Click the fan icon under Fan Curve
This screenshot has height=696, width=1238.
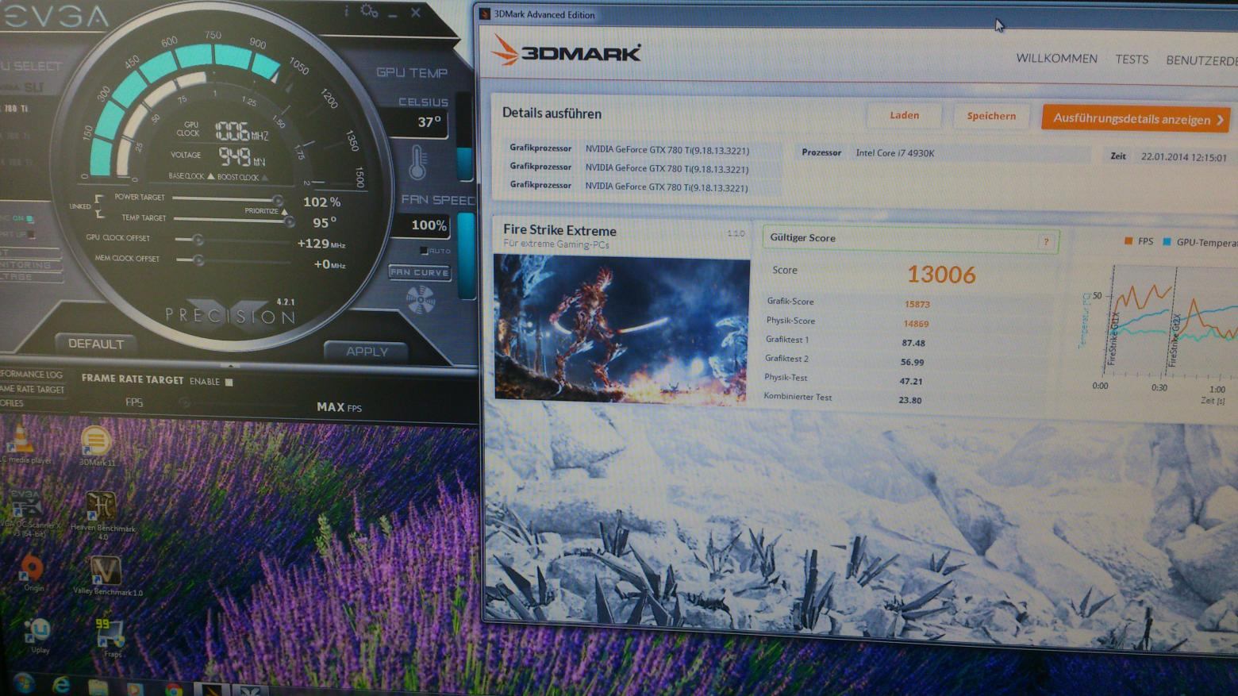tap(420, 301)
